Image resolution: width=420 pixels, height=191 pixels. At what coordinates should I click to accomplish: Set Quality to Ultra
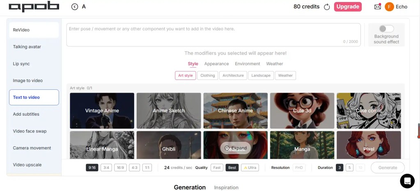[x=250, y=168]
